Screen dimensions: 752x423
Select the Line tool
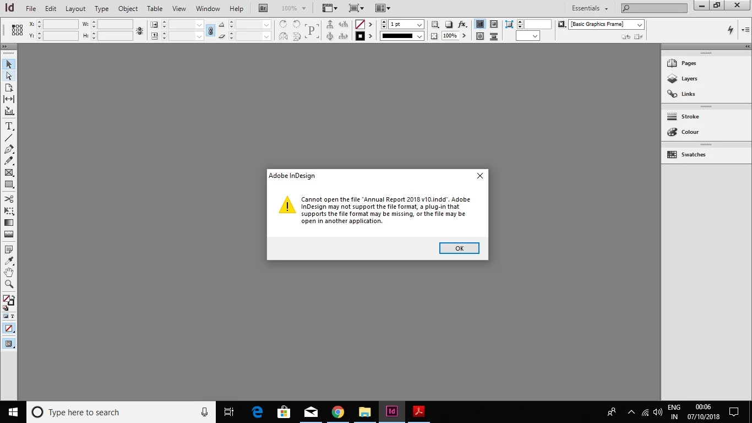point(9,138)
